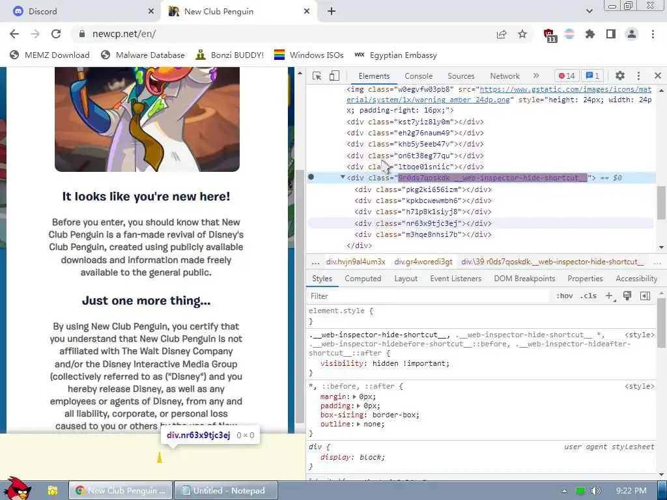This screenshot has height=500, width=667.
Task: Open the Computed styles tab
Action: click(x=363, y=279)
